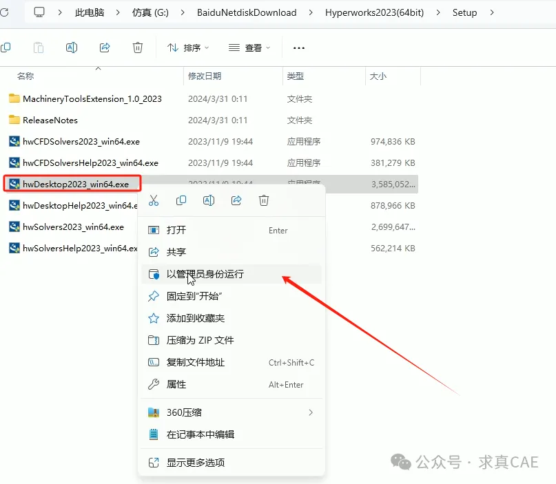This screenshot has width=556, height=484.
Task: Go to 此电脑 in breadcrumb
Action: [x=90, y=13]
